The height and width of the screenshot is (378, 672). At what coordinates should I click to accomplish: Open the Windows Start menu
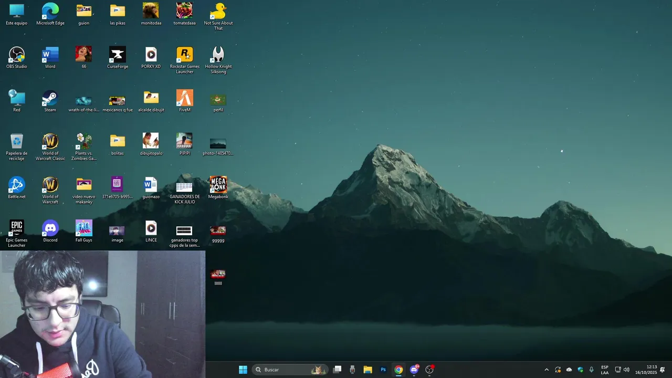click(x=243, y=370)
